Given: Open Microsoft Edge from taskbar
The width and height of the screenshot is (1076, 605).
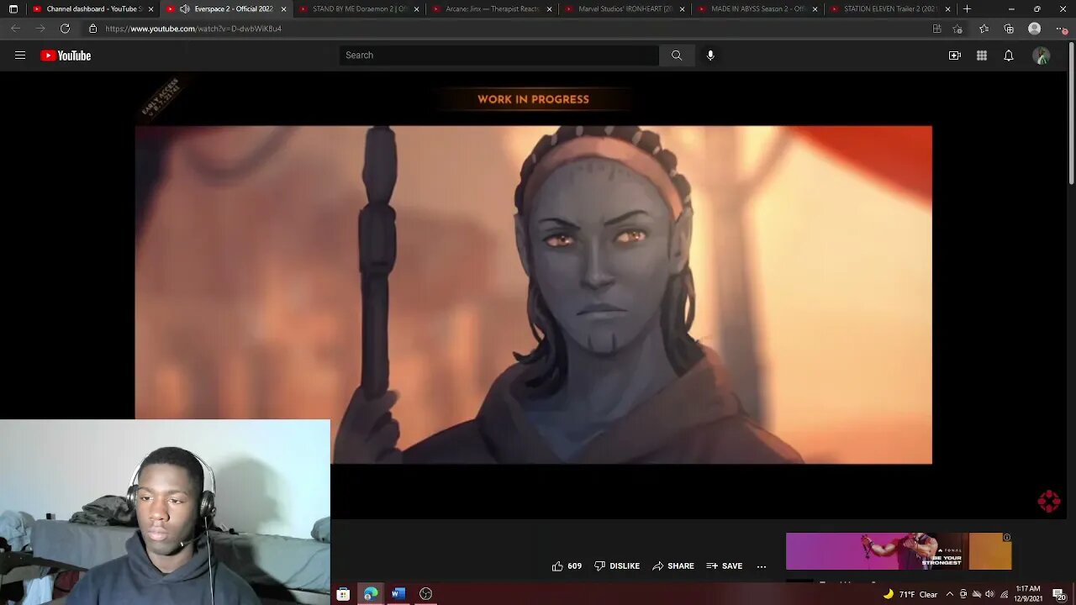Looking at the screenshot, I should pyautogui.click(x=371, y=594).
